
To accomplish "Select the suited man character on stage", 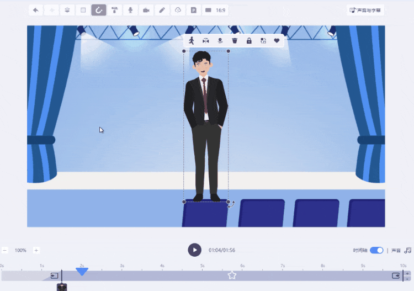I will [x=206, y=126].
